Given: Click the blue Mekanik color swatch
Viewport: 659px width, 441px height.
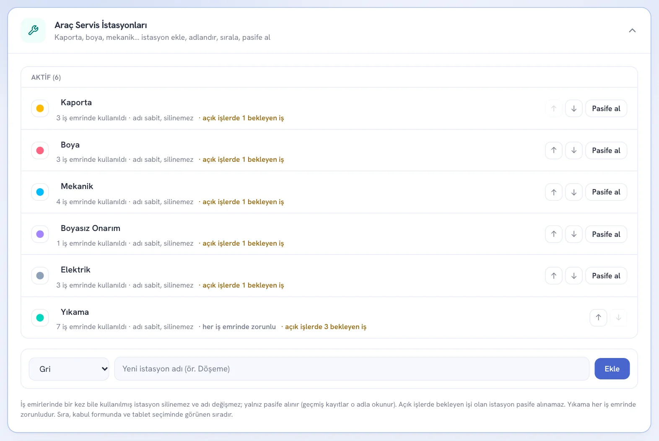Looking at the screenshot, I should [40, 192].
